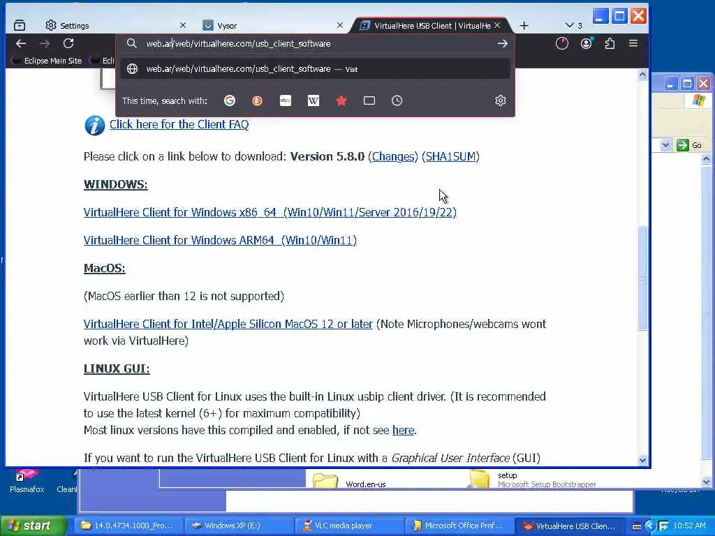The width and height of the screenshot is (715, 536).
Task: Click page scrollbar up arrow
Action: [x=642, y=75]
